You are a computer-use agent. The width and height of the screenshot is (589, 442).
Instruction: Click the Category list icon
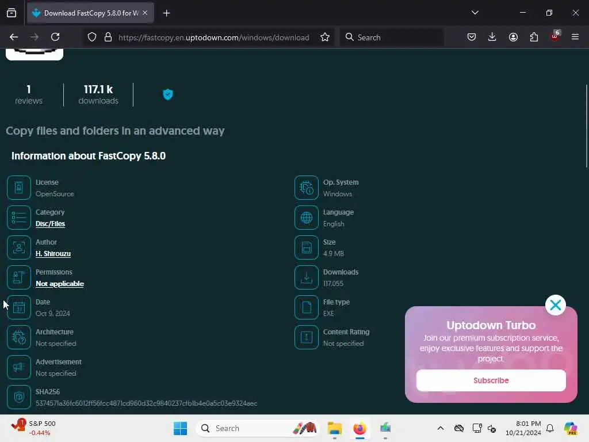pyautogui.click(x=19, y=218)
